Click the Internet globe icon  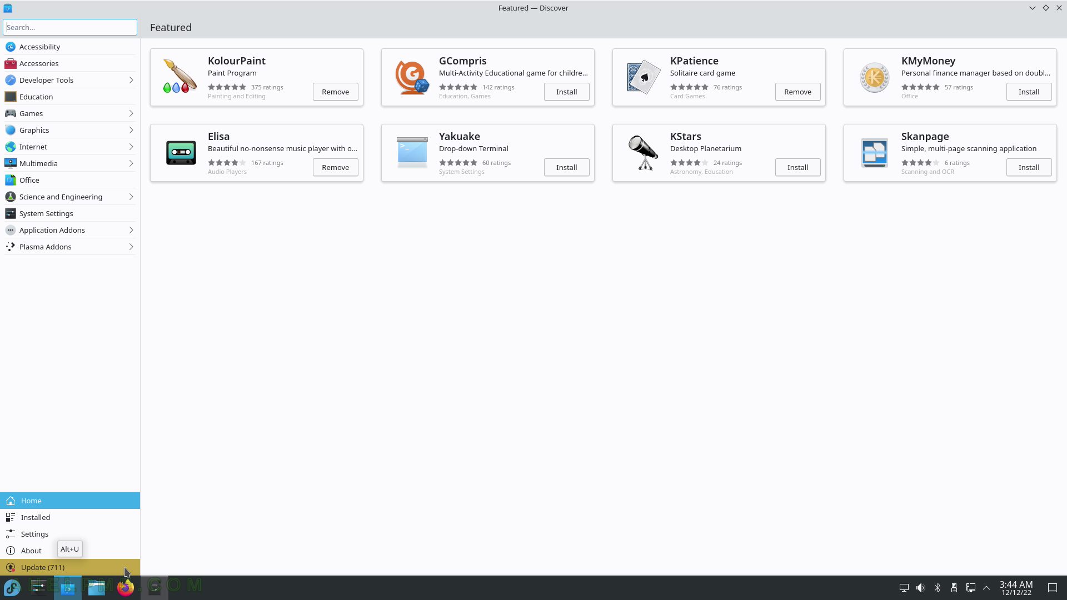pos(10,147)
